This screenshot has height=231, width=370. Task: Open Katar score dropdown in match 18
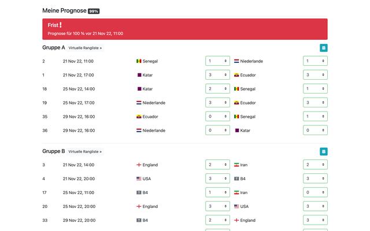[x=217, y=89]
